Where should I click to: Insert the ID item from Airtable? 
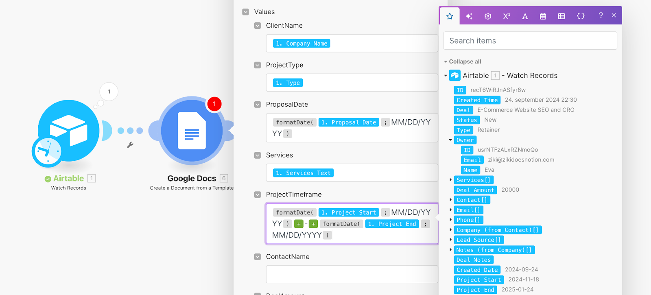[x=460, y=90]
